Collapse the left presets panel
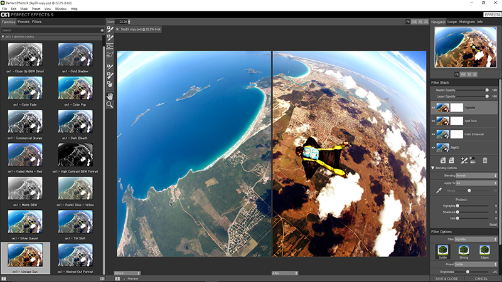The width and height of the screenshot is (502, 282). coord(102,279)
